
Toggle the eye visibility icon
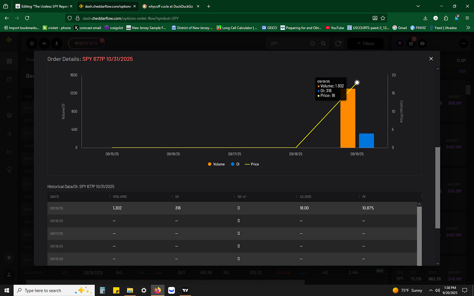tap(422, 43)
